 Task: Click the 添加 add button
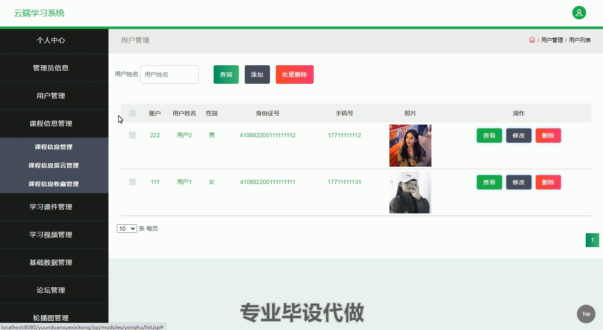coord(257,75)
